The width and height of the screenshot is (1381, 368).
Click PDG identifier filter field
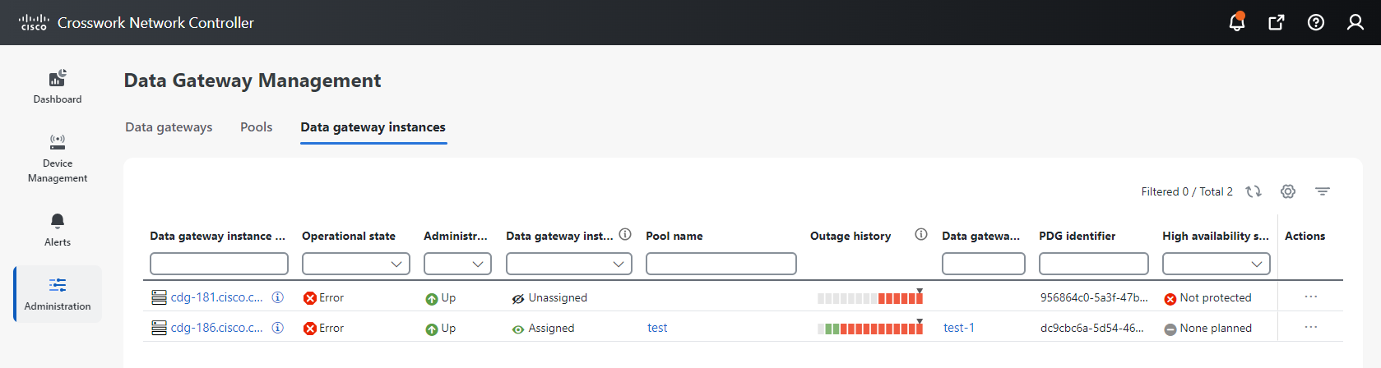tap(1094, 264)
